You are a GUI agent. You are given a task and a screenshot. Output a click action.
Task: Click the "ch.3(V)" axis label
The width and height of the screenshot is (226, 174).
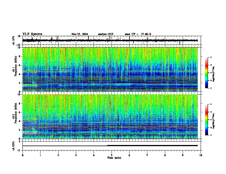14,146
